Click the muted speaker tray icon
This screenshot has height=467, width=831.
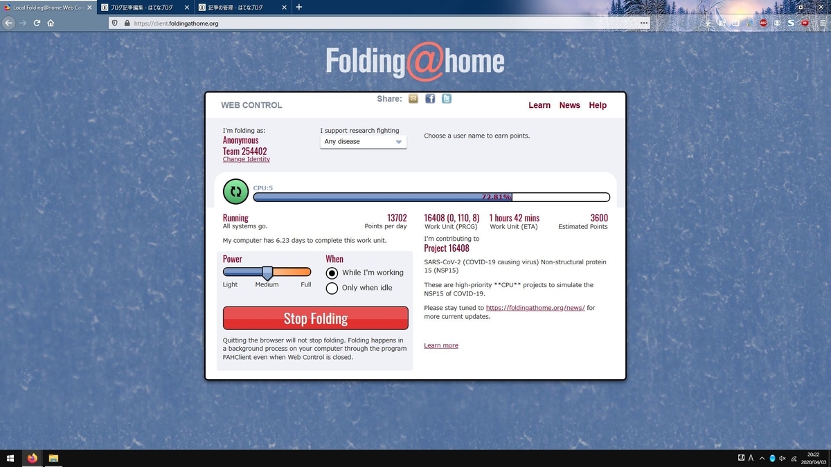[783, 458]
